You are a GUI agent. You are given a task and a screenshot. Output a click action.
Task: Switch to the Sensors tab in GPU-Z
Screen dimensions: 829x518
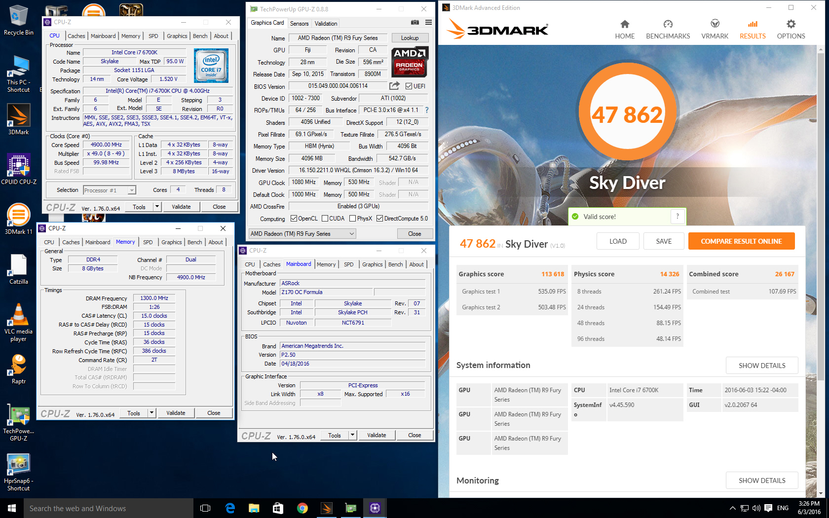pyautogui.click(x=299, y=24)
